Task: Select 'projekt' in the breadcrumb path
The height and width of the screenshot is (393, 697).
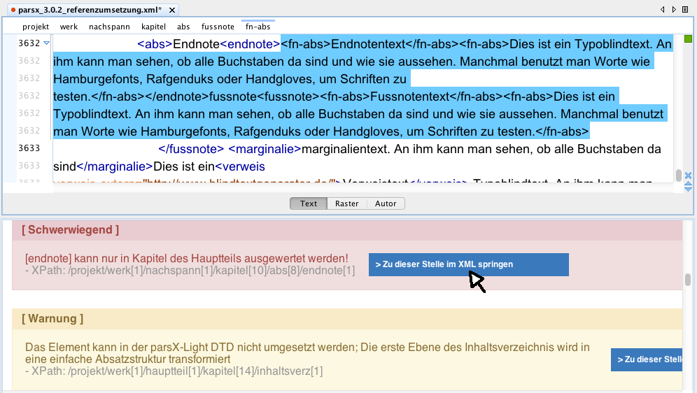Action: pos(36,27)
